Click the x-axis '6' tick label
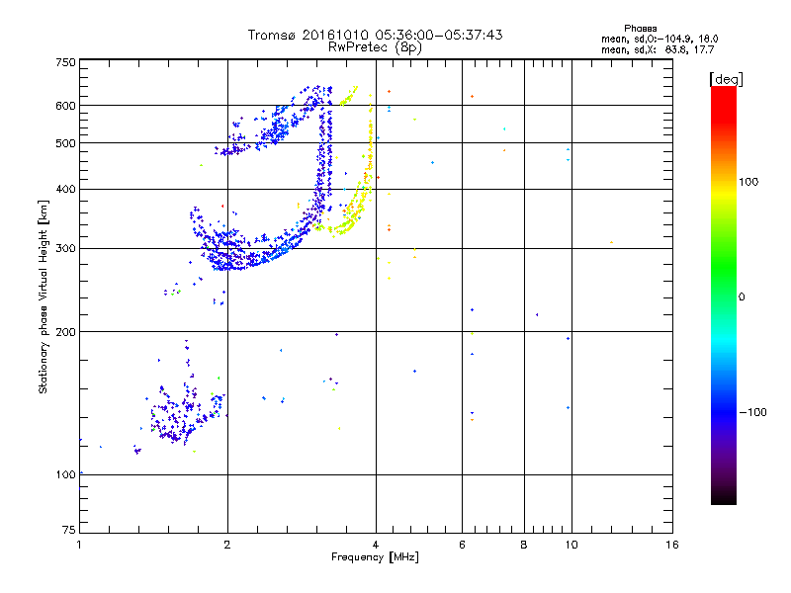791x593 pixels. click(462, 545)
